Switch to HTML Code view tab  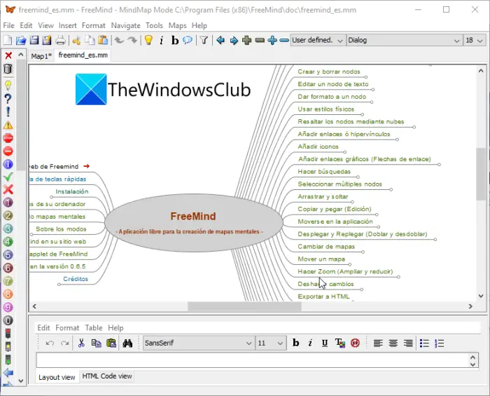[x=107, y=376]
